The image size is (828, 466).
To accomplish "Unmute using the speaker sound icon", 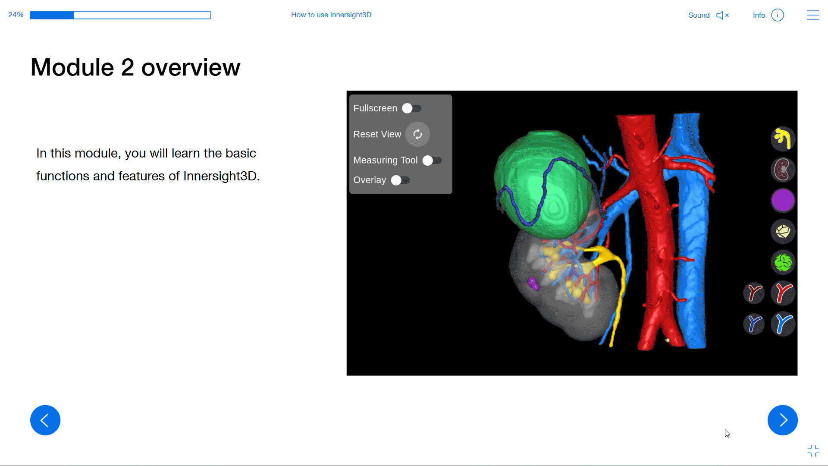I will pyautogui.click(x=722, y=15).
